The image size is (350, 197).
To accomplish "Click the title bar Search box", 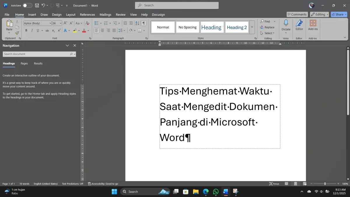I will pos(177,5).
